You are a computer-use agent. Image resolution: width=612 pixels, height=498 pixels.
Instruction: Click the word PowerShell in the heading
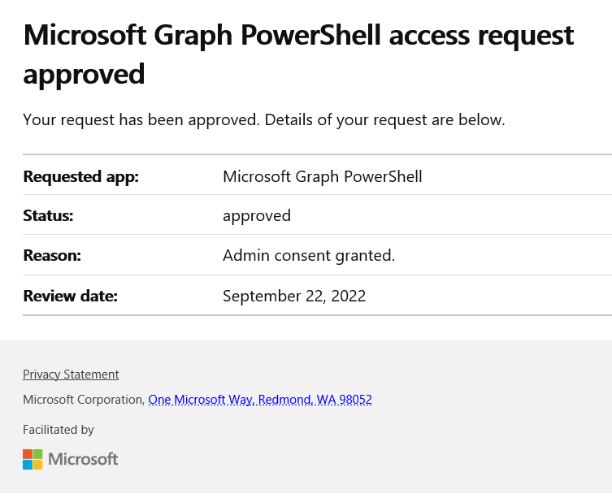coord(310,36)
